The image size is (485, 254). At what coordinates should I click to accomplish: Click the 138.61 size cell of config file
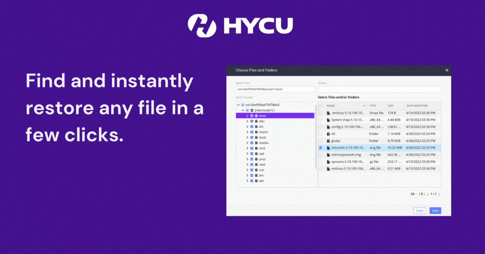coord(394,127)
